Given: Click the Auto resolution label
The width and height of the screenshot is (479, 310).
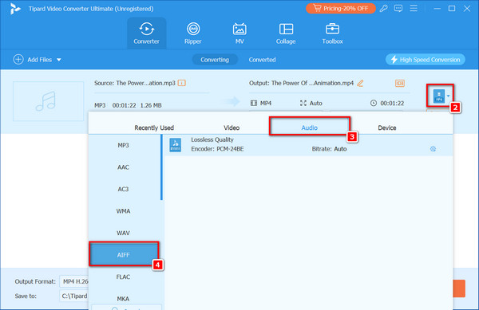Looking at the screenshot, I should coord(316,104).
